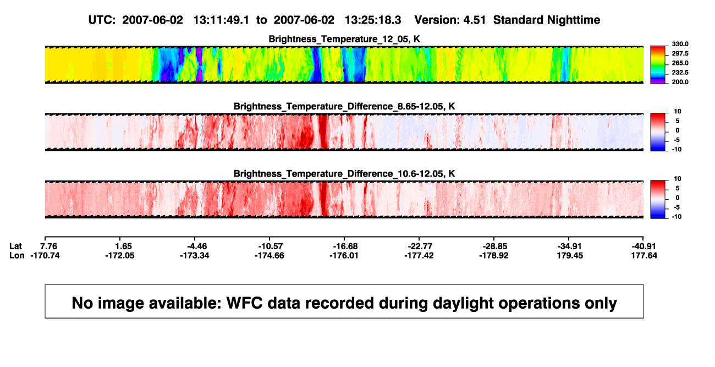Click the 'Version: 4.51' text
The image size is (715, 367).
[451, 20]
